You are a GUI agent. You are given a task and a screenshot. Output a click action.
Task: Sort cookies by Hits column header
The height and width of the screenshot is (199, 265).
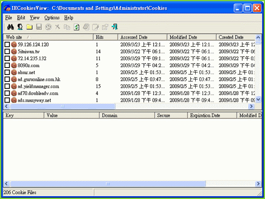106,37
